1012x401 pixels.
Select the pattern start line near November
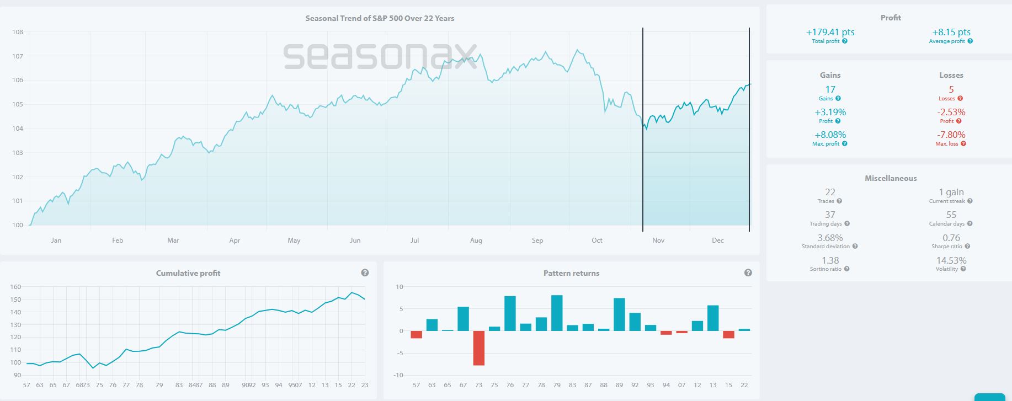coord(643,165)
